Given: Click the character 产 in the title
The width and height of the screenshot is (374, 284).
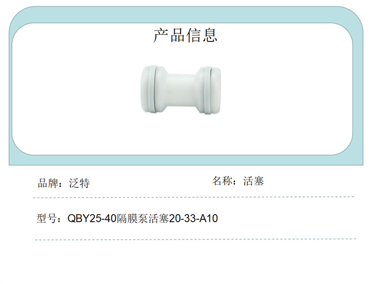Looking at the screenshot, I should click(x=161, y=35).
